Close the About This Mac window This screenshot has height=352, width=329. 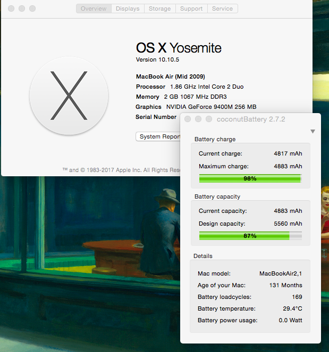(11, 8)
